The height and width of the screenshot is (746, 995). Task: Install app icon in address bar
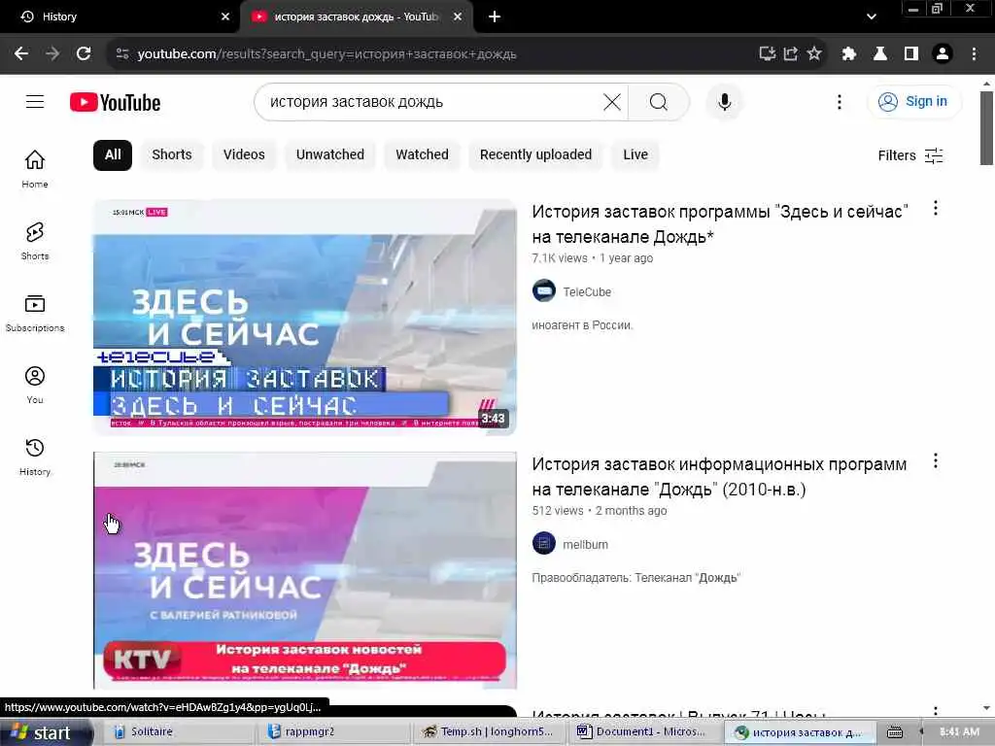768,54
